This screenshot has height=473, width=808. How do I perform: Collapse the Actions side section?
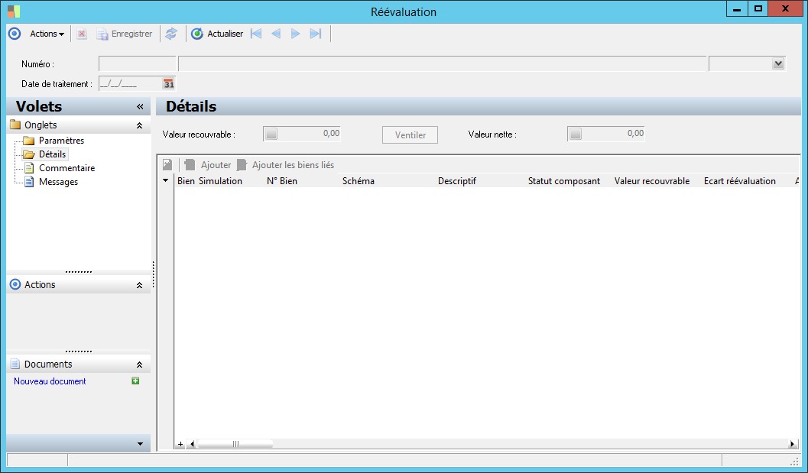pyautogui.click(x=139, y=285)
